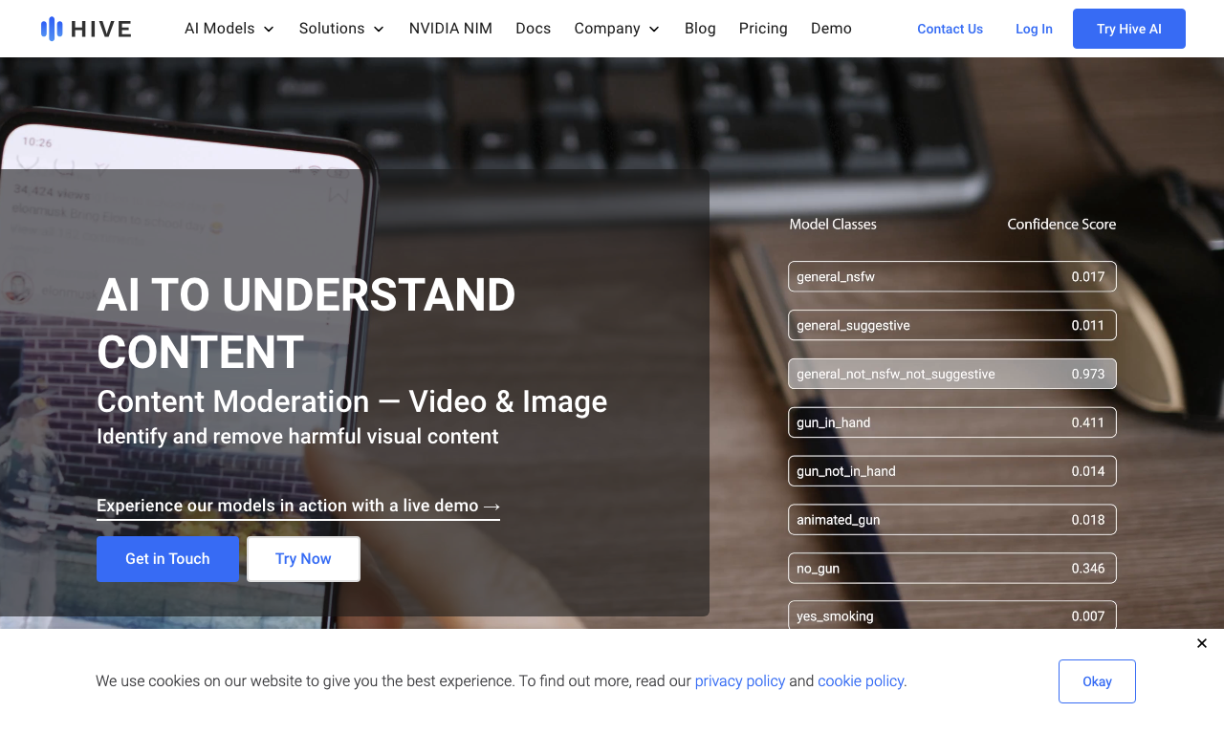Screen dimensions: 1224x734
Task: Select the general_not_nsfw_not_suggestive class row
Action: [952, 374]
